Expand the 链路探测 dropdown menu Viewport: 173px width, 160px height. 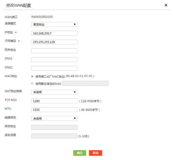tap(54, 118)
